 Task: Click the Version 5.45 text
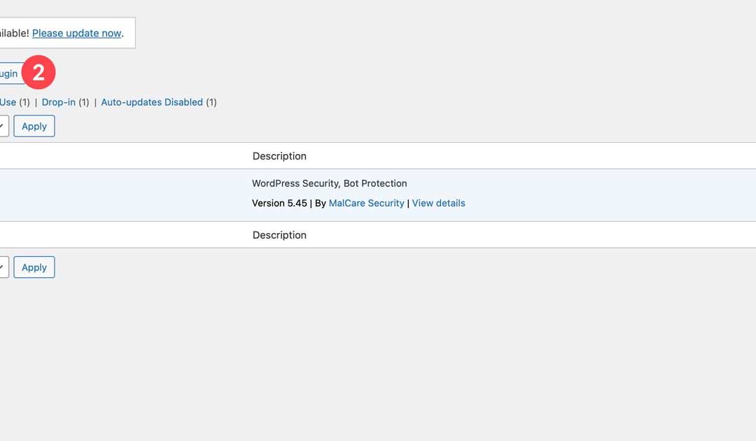pos(279,203)
